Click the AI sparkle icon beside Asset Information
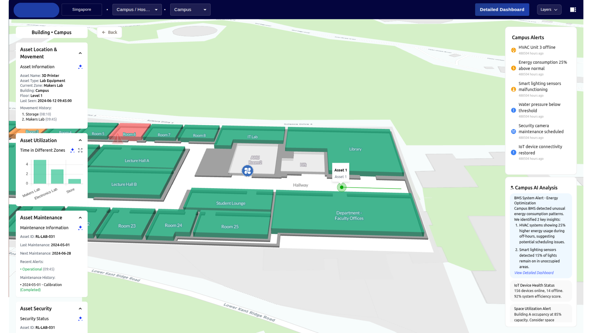Viewport: 592px width, 333px height. click(x=80, y=67)
